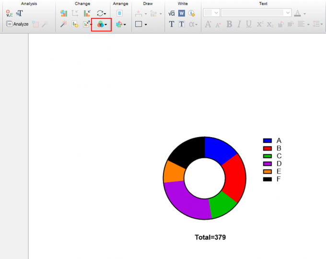Click the Add data sets to graph icon
Viewport: 326px width, 259px height.
75,24
